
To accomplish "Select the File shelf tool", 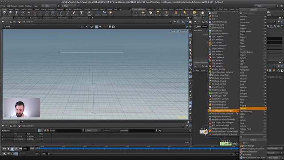I will coord(110,13).
